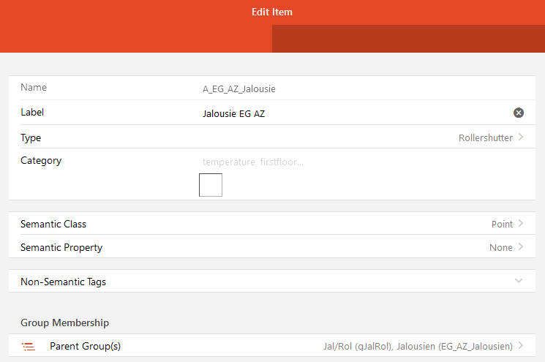Expand the Non-Semantic Tags section arrow
The height and width of the screenshot is (362, 545).
pos(519,281)
